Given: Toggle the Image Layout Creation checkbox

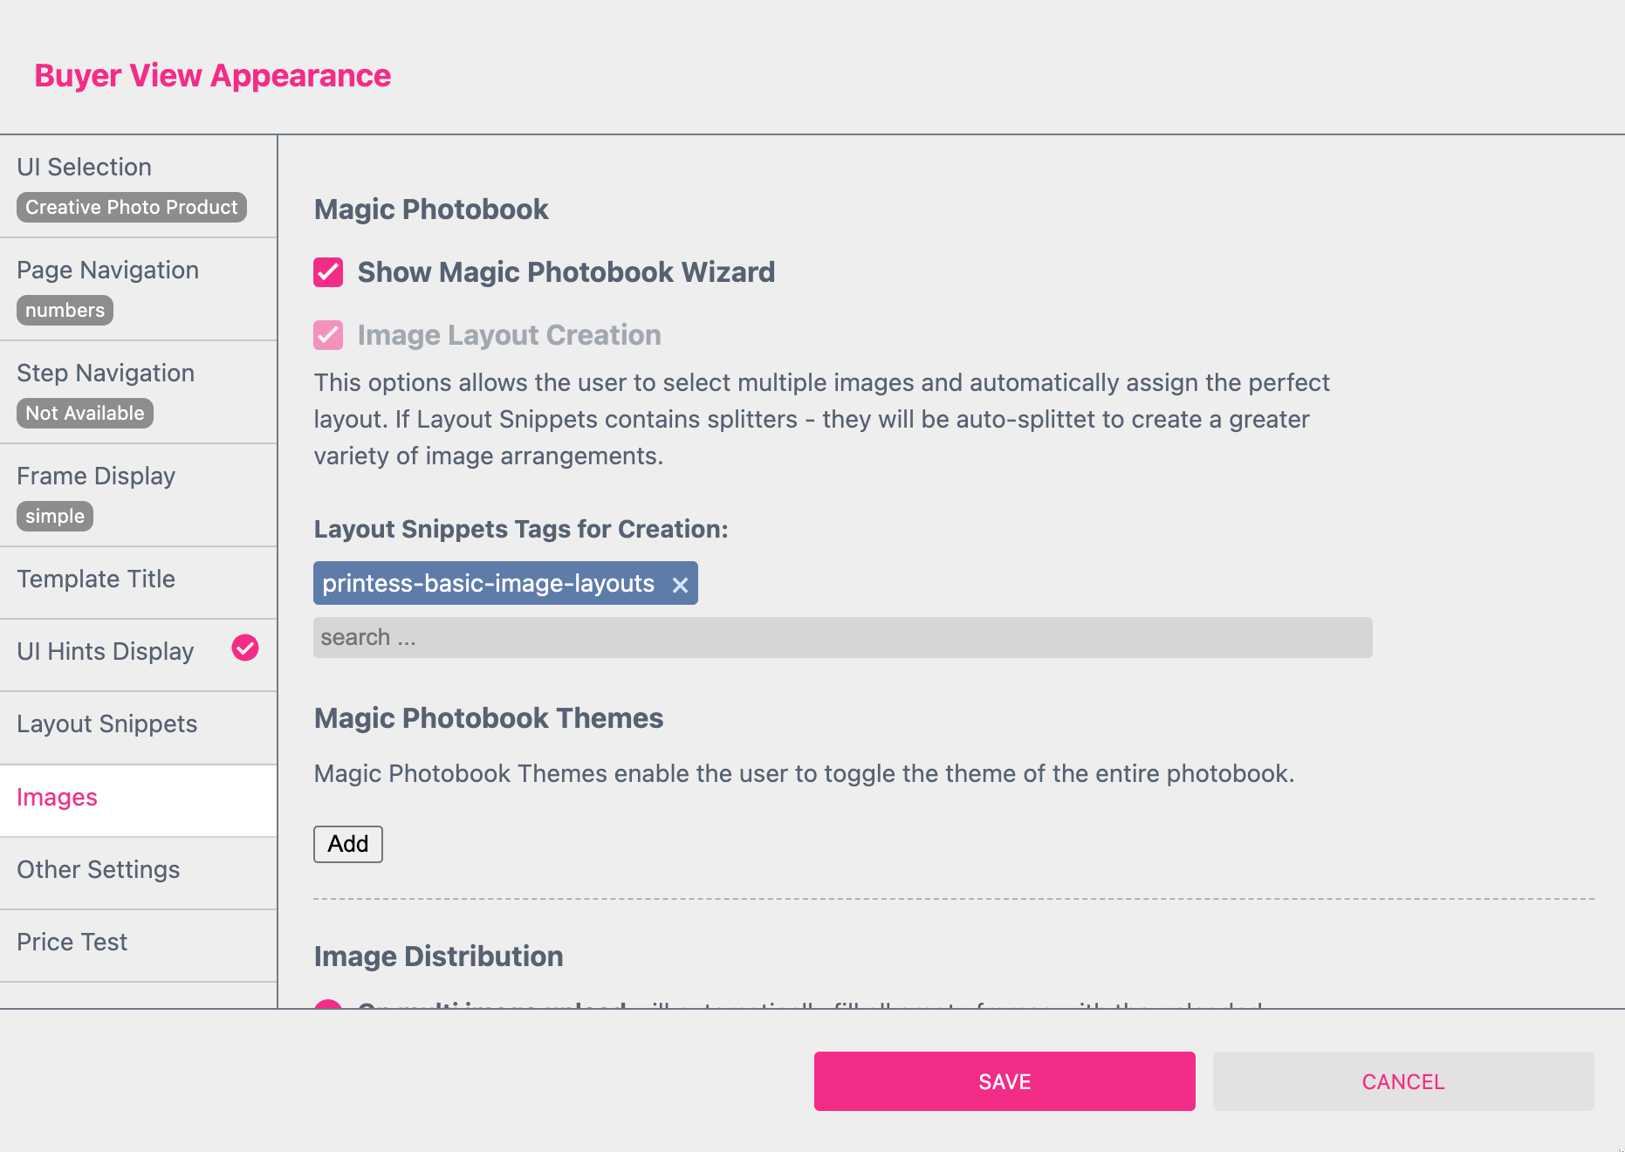Looking at the screenshot, I should (x=328, y=335).
